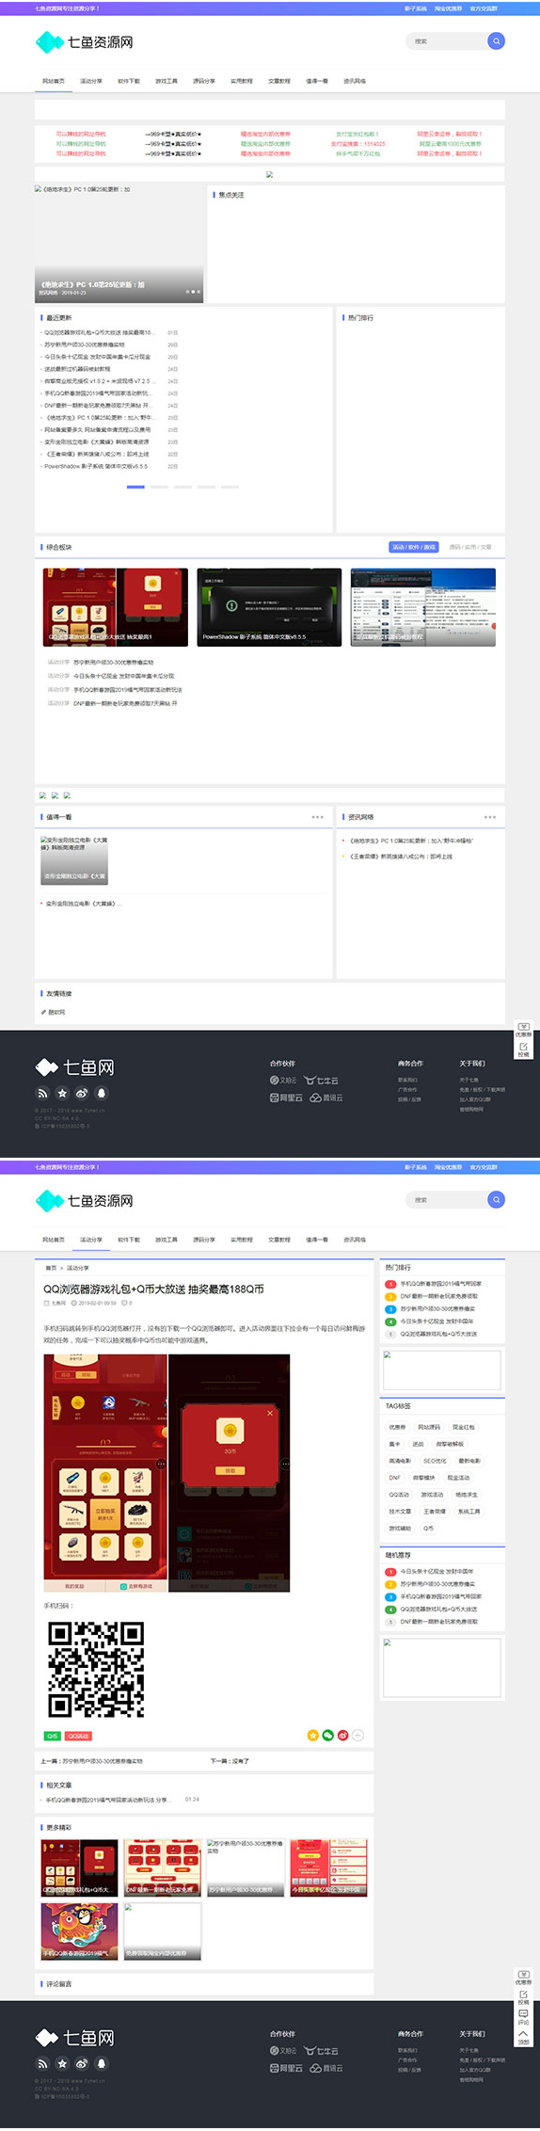540x2131 pixels.
Task: Open the Weibo icon in the article page footer
Action: [82, 2063]
